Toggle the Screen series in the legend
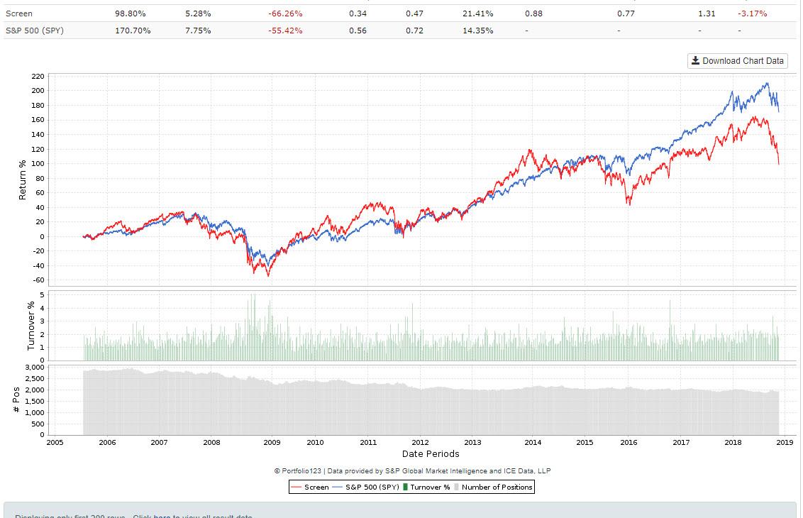This screenshot has height=518, width=803. pyautogui.click(x=310, y=487)
